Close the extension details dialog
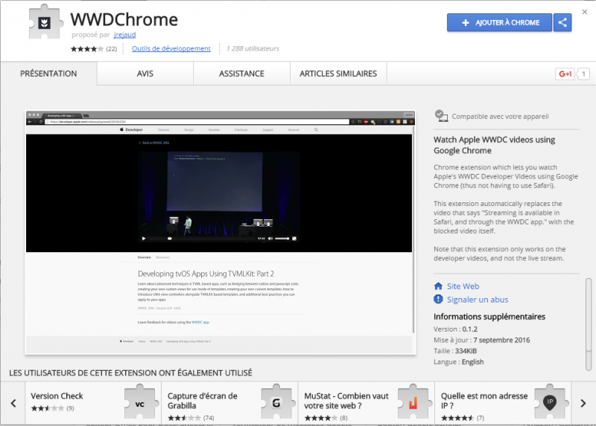 (x=585, y=12)
